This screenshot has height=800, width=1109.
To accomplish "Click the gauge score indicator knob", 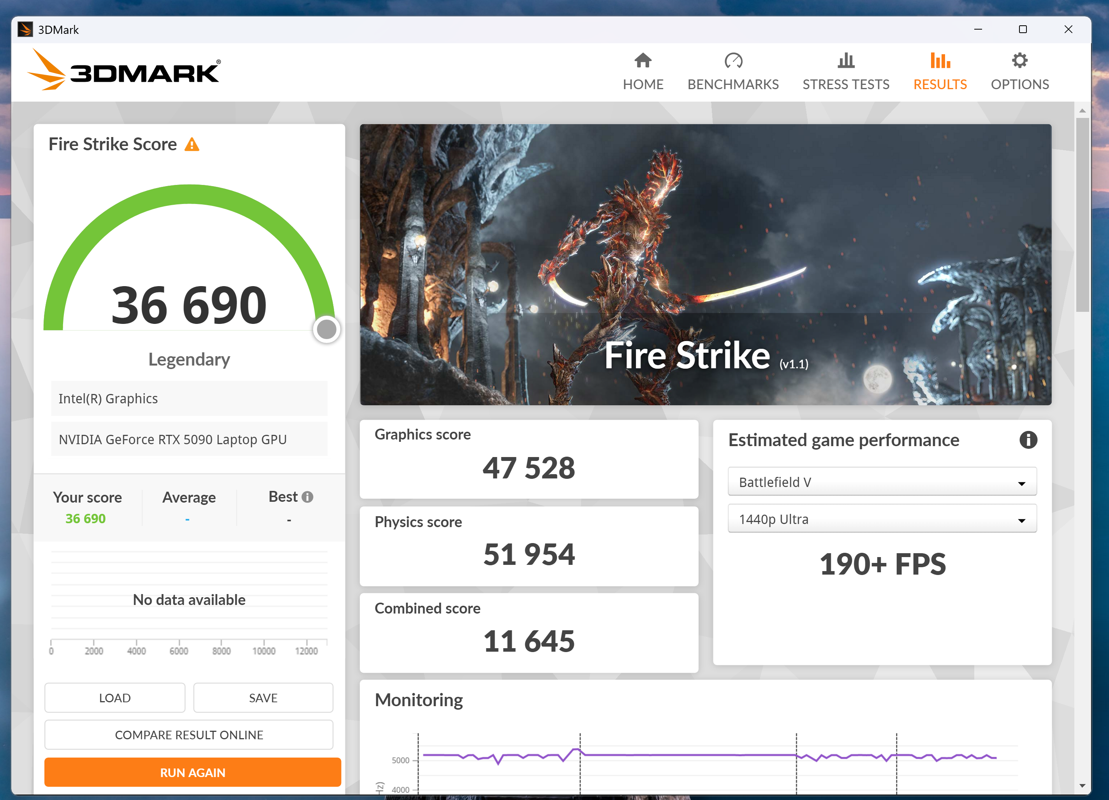I will point(327,329).
